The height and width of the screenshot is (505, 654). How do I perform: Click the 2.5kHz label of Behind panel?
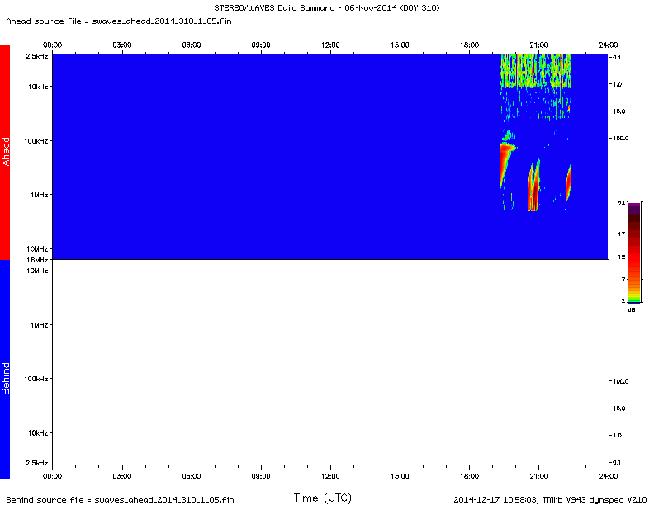pos(36,463)
